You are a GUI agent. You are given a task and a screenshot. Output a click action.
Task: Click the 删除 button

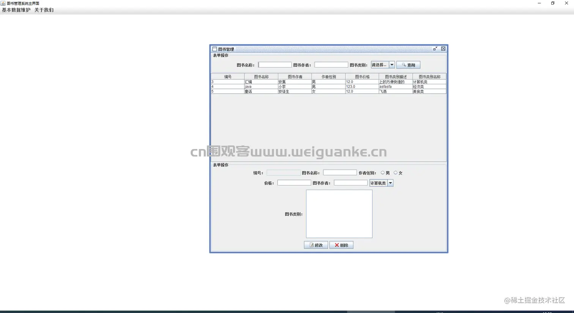pos(341,245)
